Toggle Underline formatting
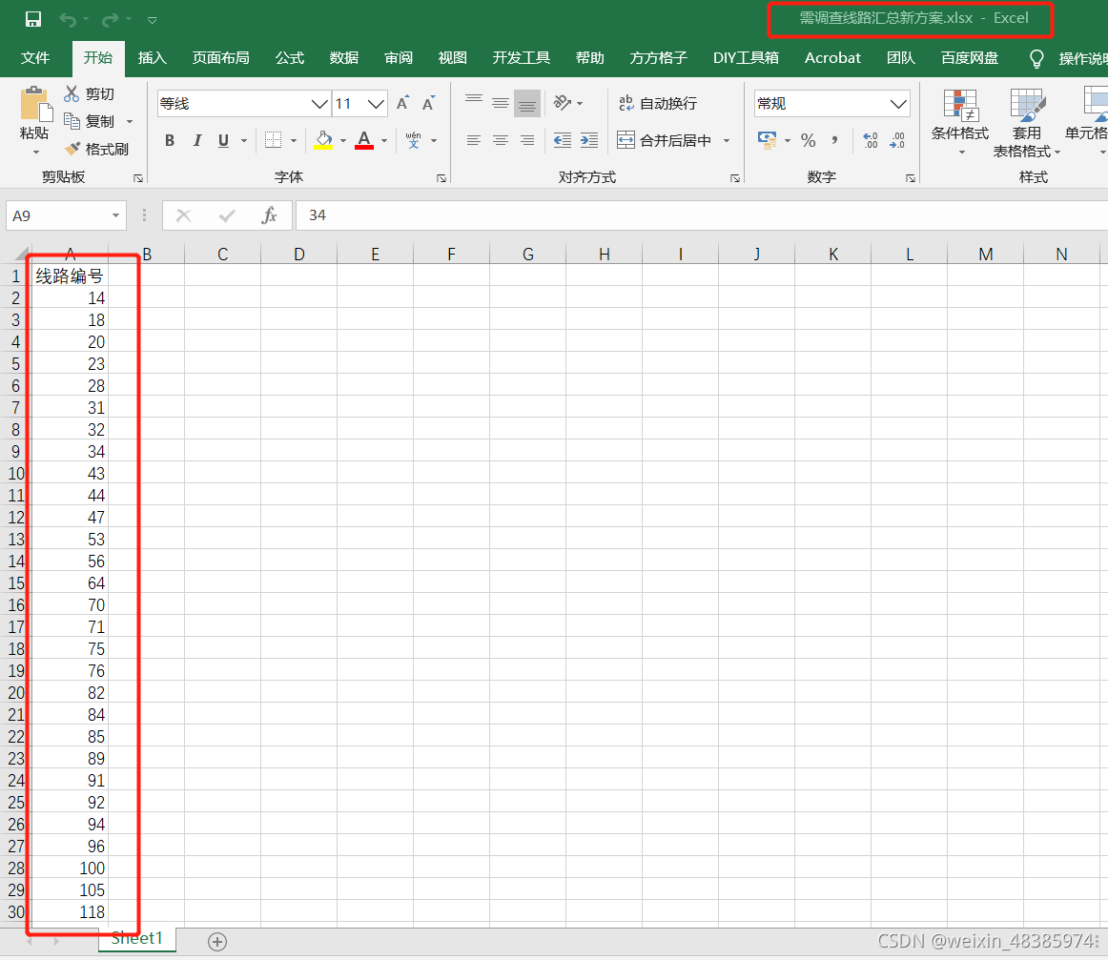This screenshot has width=1108, height=960. pos(223,140)
